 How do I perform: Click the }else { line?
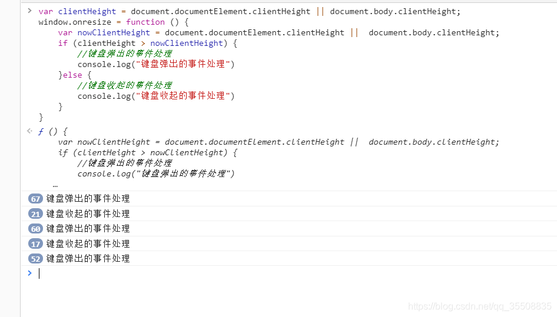click(75, 75)
